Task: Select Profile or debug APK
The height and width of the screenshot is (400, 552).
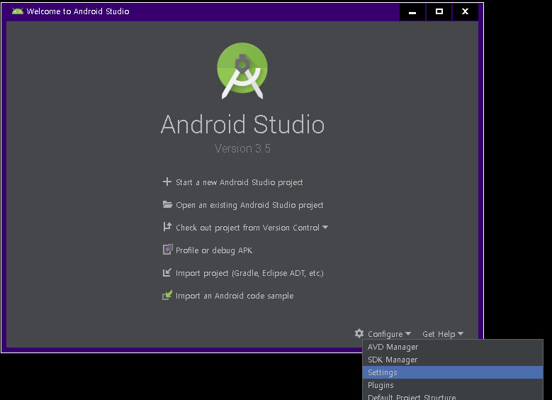Action: pos(214,250)
